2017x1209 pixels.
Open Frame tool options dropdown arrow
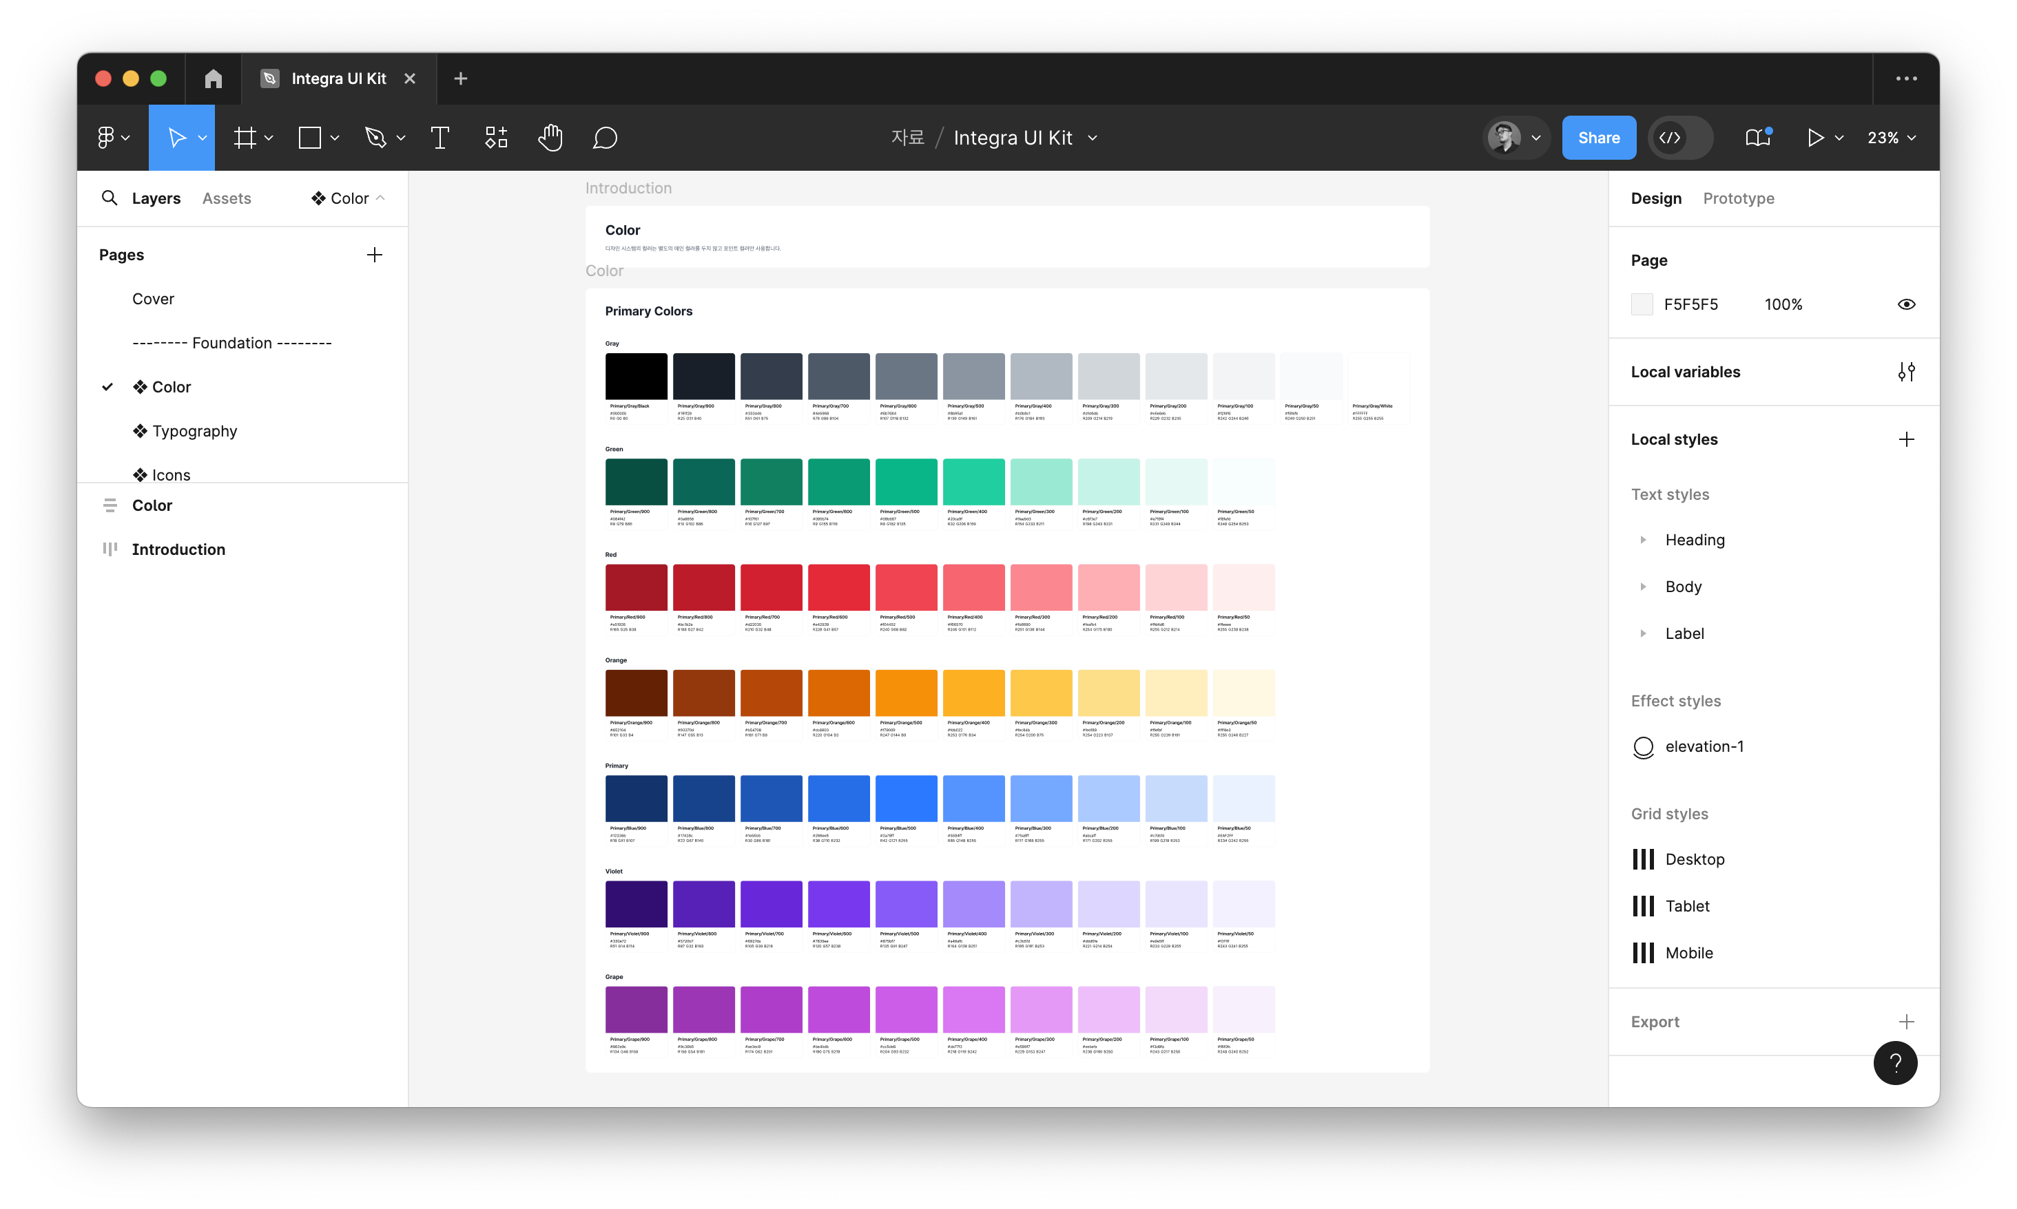268,138
